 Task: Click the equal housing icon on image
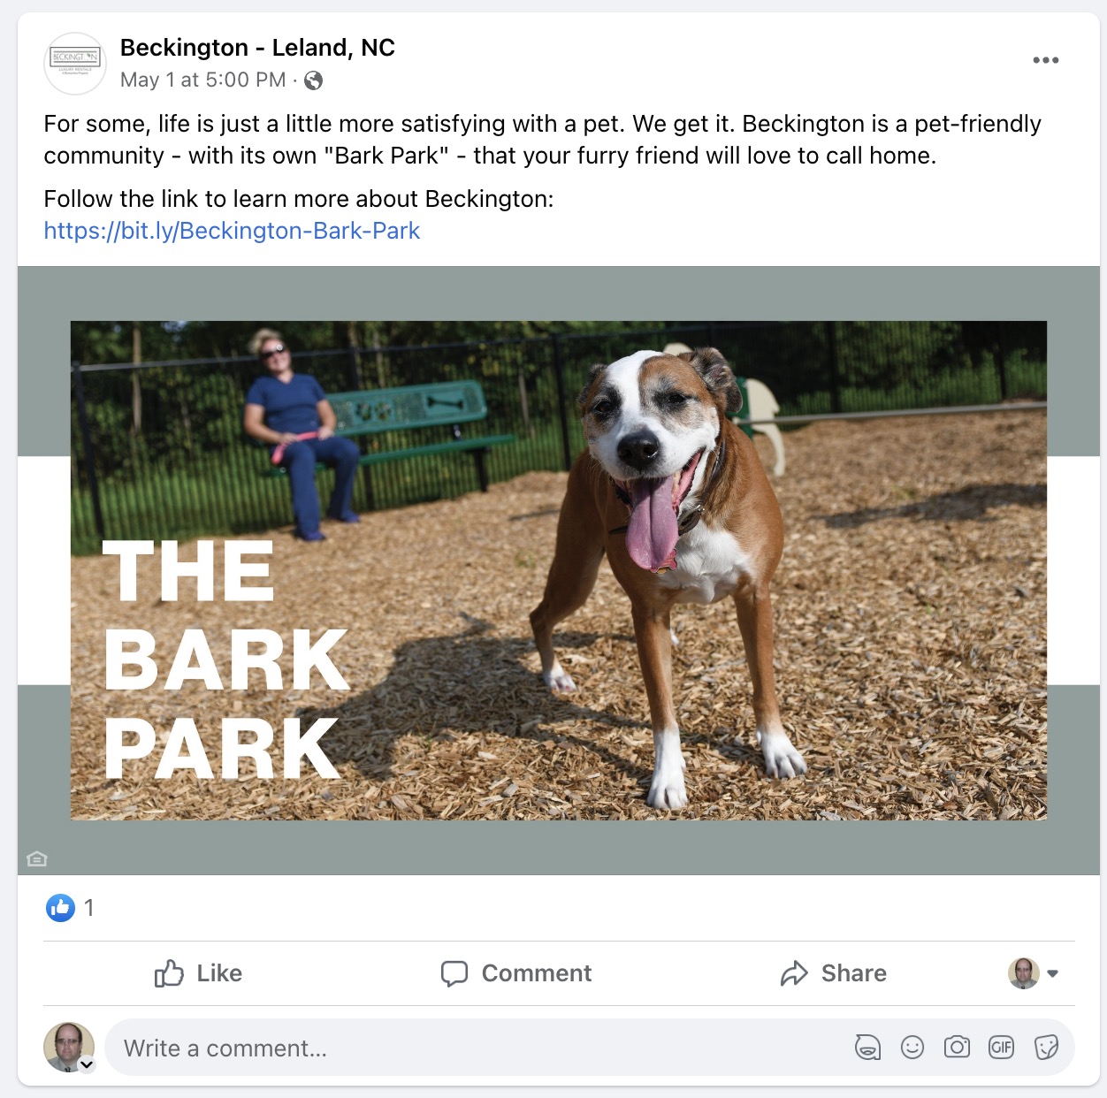pos(37,858)
